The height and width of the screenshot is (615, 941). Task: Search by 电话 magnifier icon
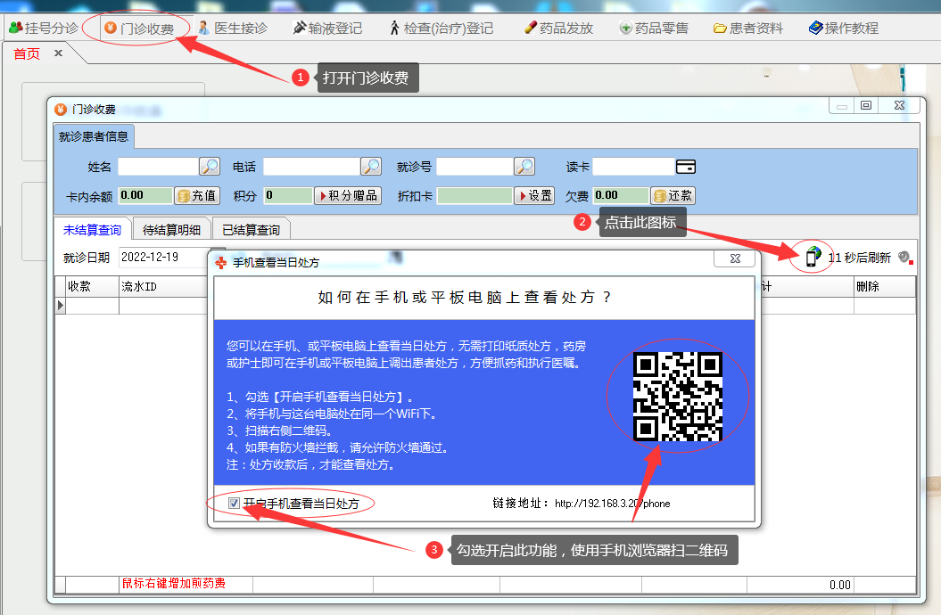tap(371, 167)
